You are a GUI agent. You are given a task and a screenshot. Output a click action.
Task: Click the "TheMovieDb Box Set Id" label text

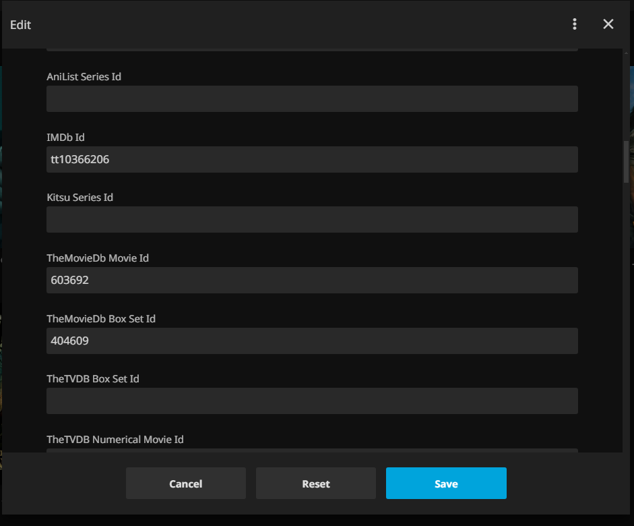click(x=101, y=318)
